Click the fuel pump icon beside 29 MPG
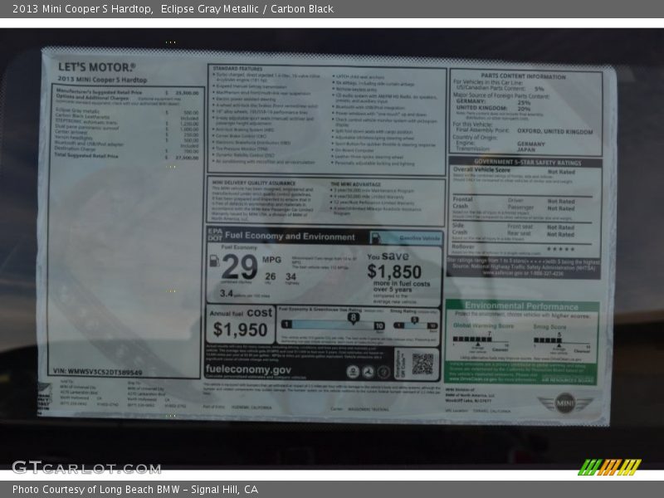This screenshot has height=498, width=664. pyautogui.click(x=214, y=261)
